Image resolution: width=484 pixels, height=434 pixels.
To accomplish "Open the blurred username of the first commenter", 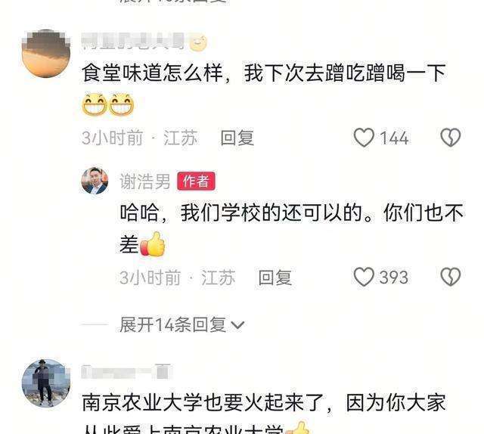I will point(133,41).
